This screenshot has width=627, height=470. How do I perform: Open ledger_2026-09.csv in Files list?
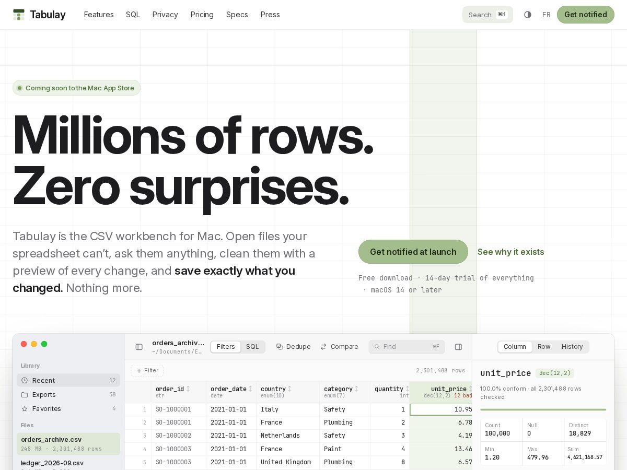coord(68,464)
